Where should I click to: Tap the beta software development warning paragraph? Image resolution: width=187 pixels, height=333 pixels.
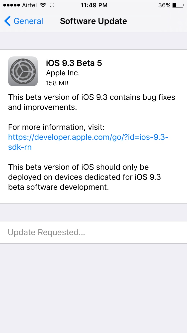[x=85, y=177]
